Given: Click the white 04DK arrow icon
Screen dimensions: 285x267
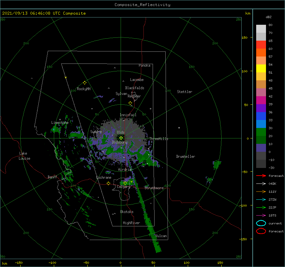Looking at the screenshot, I should (x=261, y=184).
